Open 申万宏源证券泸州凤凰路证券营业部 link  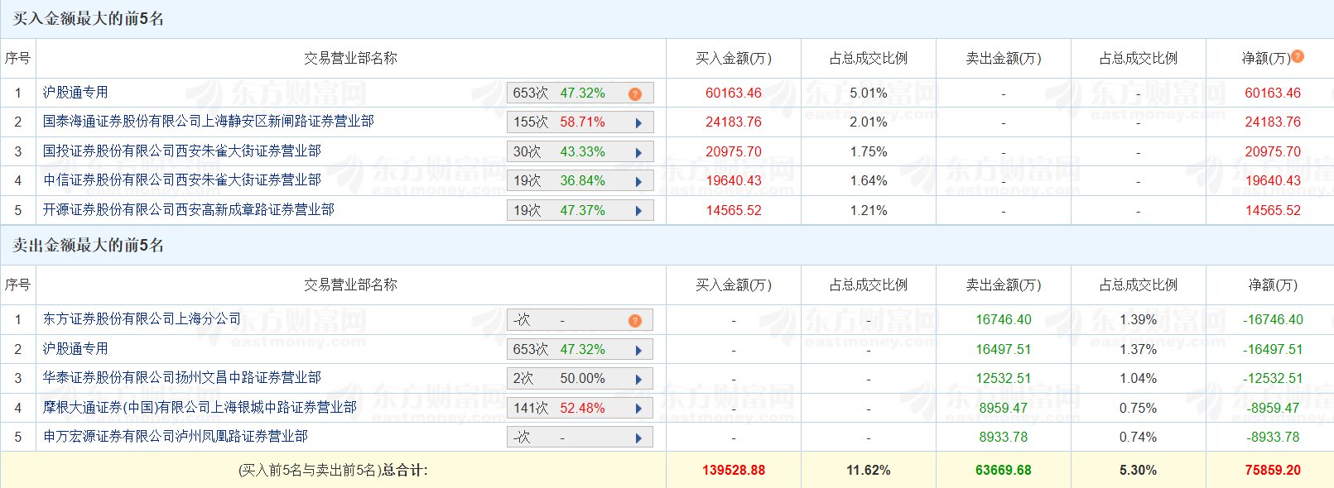click(x=175, y=436)
